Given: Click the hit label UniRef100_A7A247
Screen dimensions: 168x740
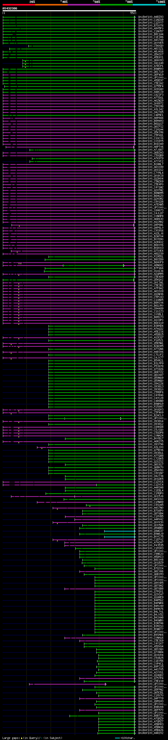Looking at the screenshot, I should (150, 542).
